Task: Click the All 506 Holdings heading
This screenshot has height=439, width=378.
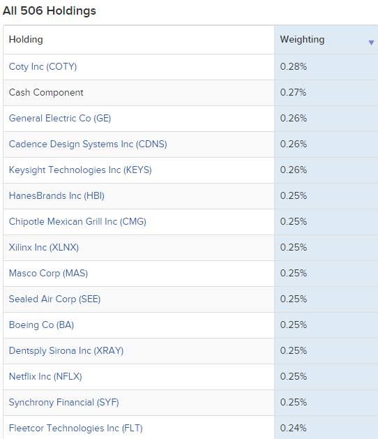Action: pyautogui.click(x=50, y=11)
